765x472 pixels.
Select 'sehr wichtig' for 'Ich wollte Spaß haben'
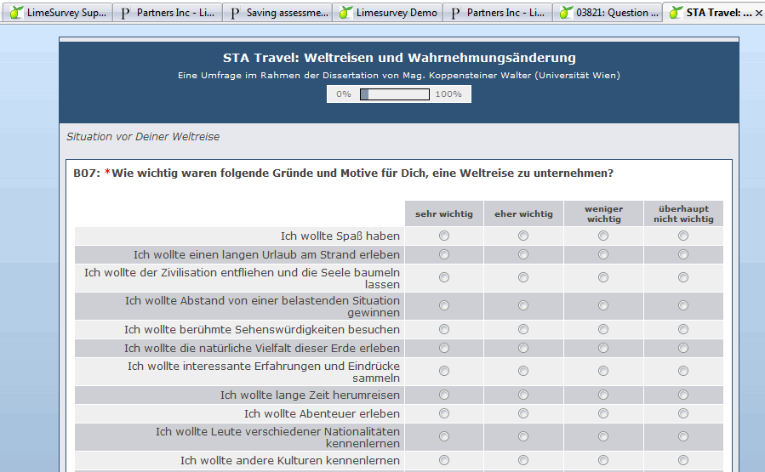pos(444,236)
